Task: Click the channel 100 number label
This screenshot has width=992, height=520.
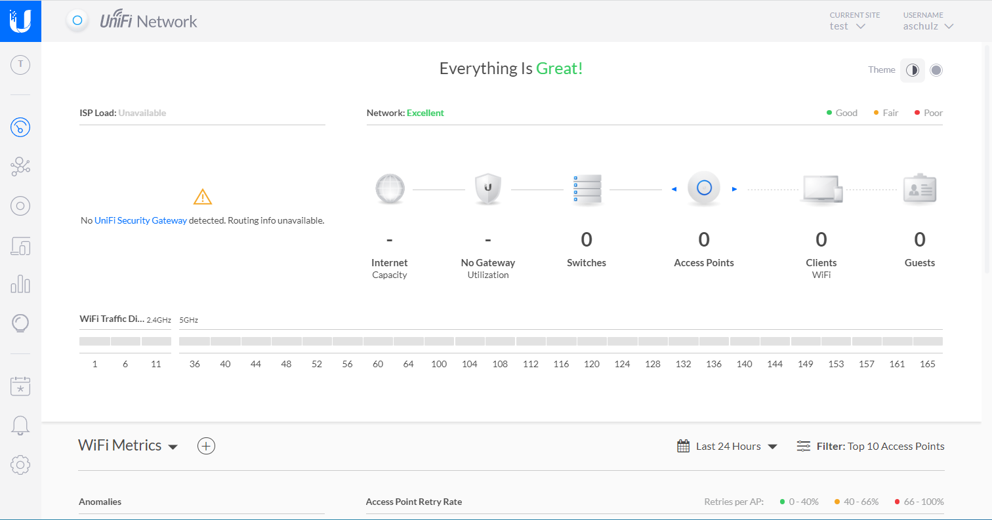Action: 439,364
